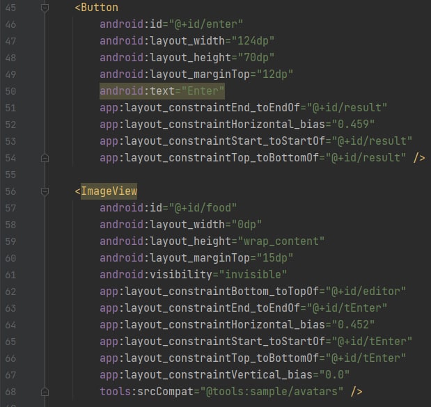Click the "wrap_content" layout_height value
The image size is (431, 407).
(281, 241)
